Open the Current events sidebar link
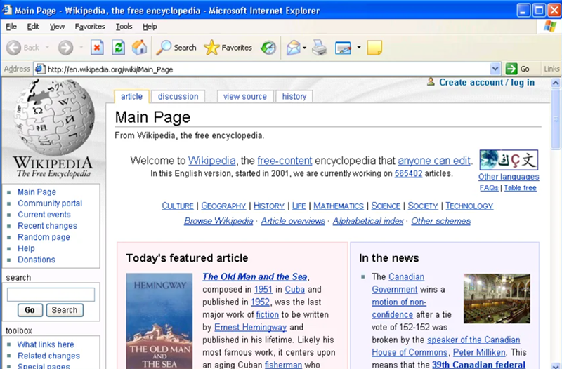Image resolution: width=562 pixels, height=369 pixels. (x=44, y=215)
